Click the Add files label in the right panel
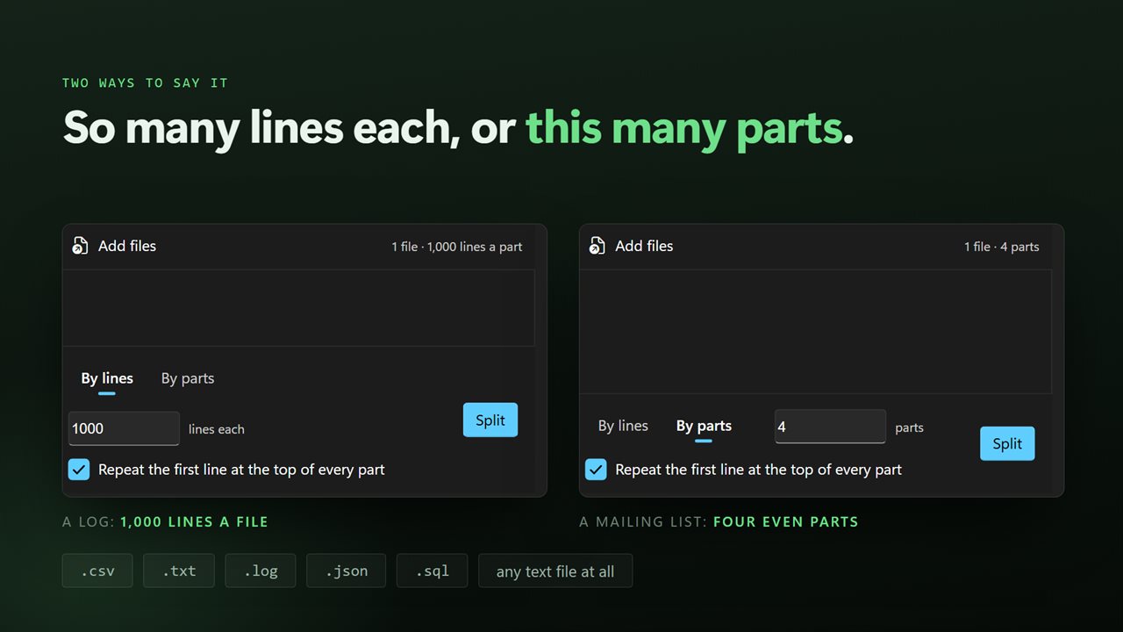The image size is (1123, 632). [644, 246]
